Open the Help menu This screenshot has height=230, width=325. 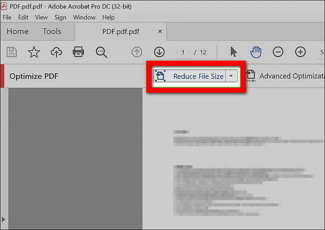point(108,18)
